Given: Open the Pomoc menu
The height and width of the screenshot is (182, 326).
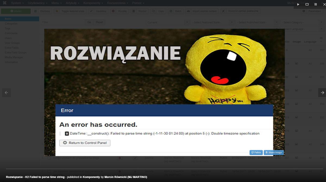Looking at the screenshot, I should 138,3.
